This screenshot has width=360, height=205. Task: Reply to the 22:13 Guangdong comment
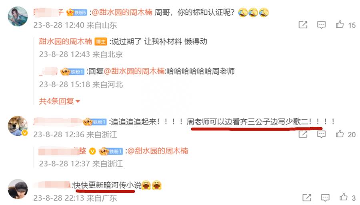(x=325, y=197)
